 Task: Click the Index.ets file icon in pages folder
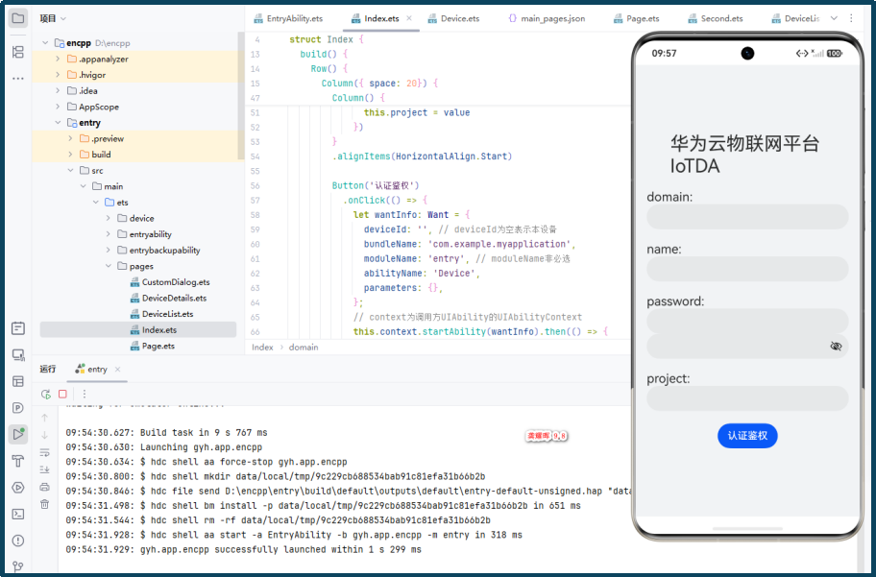click(x=134, y=330)
